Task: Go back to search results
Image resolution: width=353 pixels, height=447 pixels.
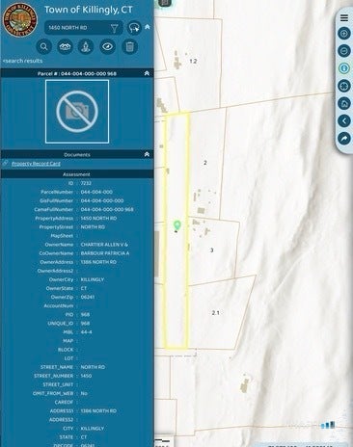Action: click(x=22, y=61)
